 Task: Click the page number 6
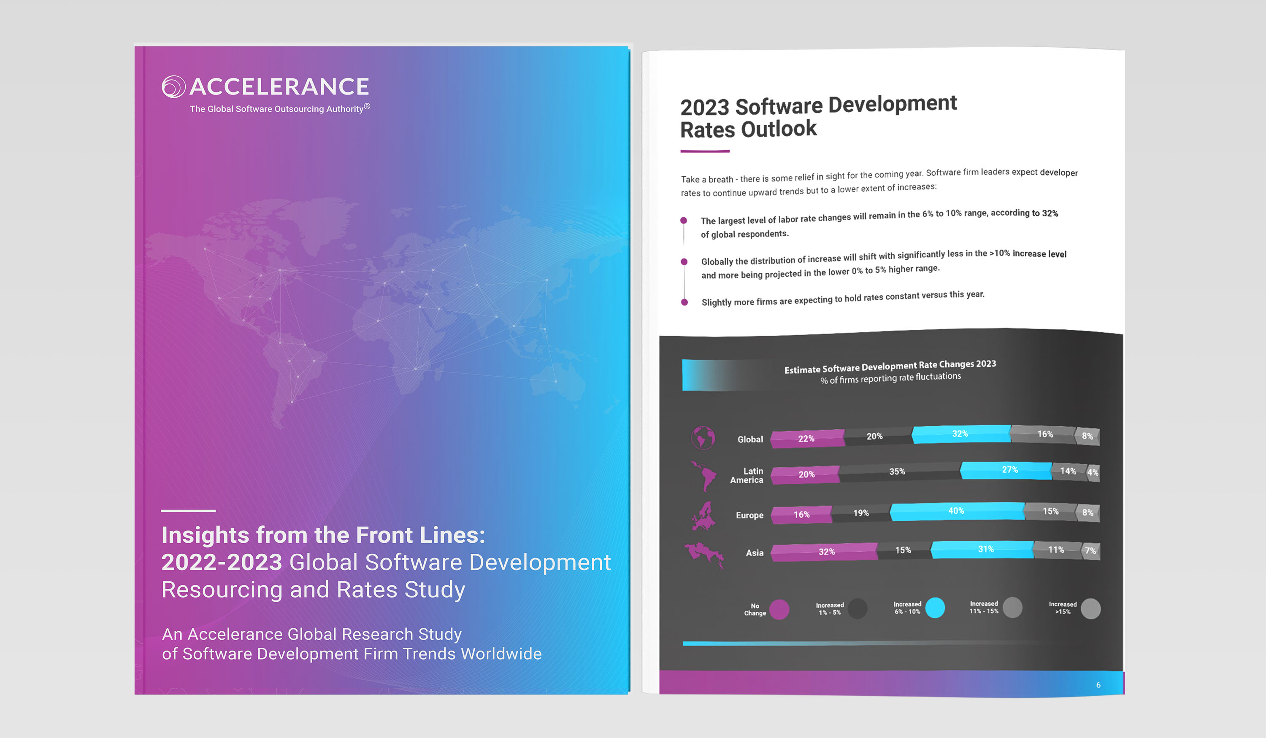tap(1098, 685)
